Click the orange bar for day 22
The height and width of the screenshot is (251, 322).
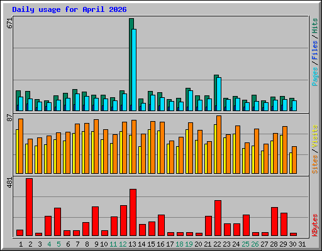pos(219,145)
